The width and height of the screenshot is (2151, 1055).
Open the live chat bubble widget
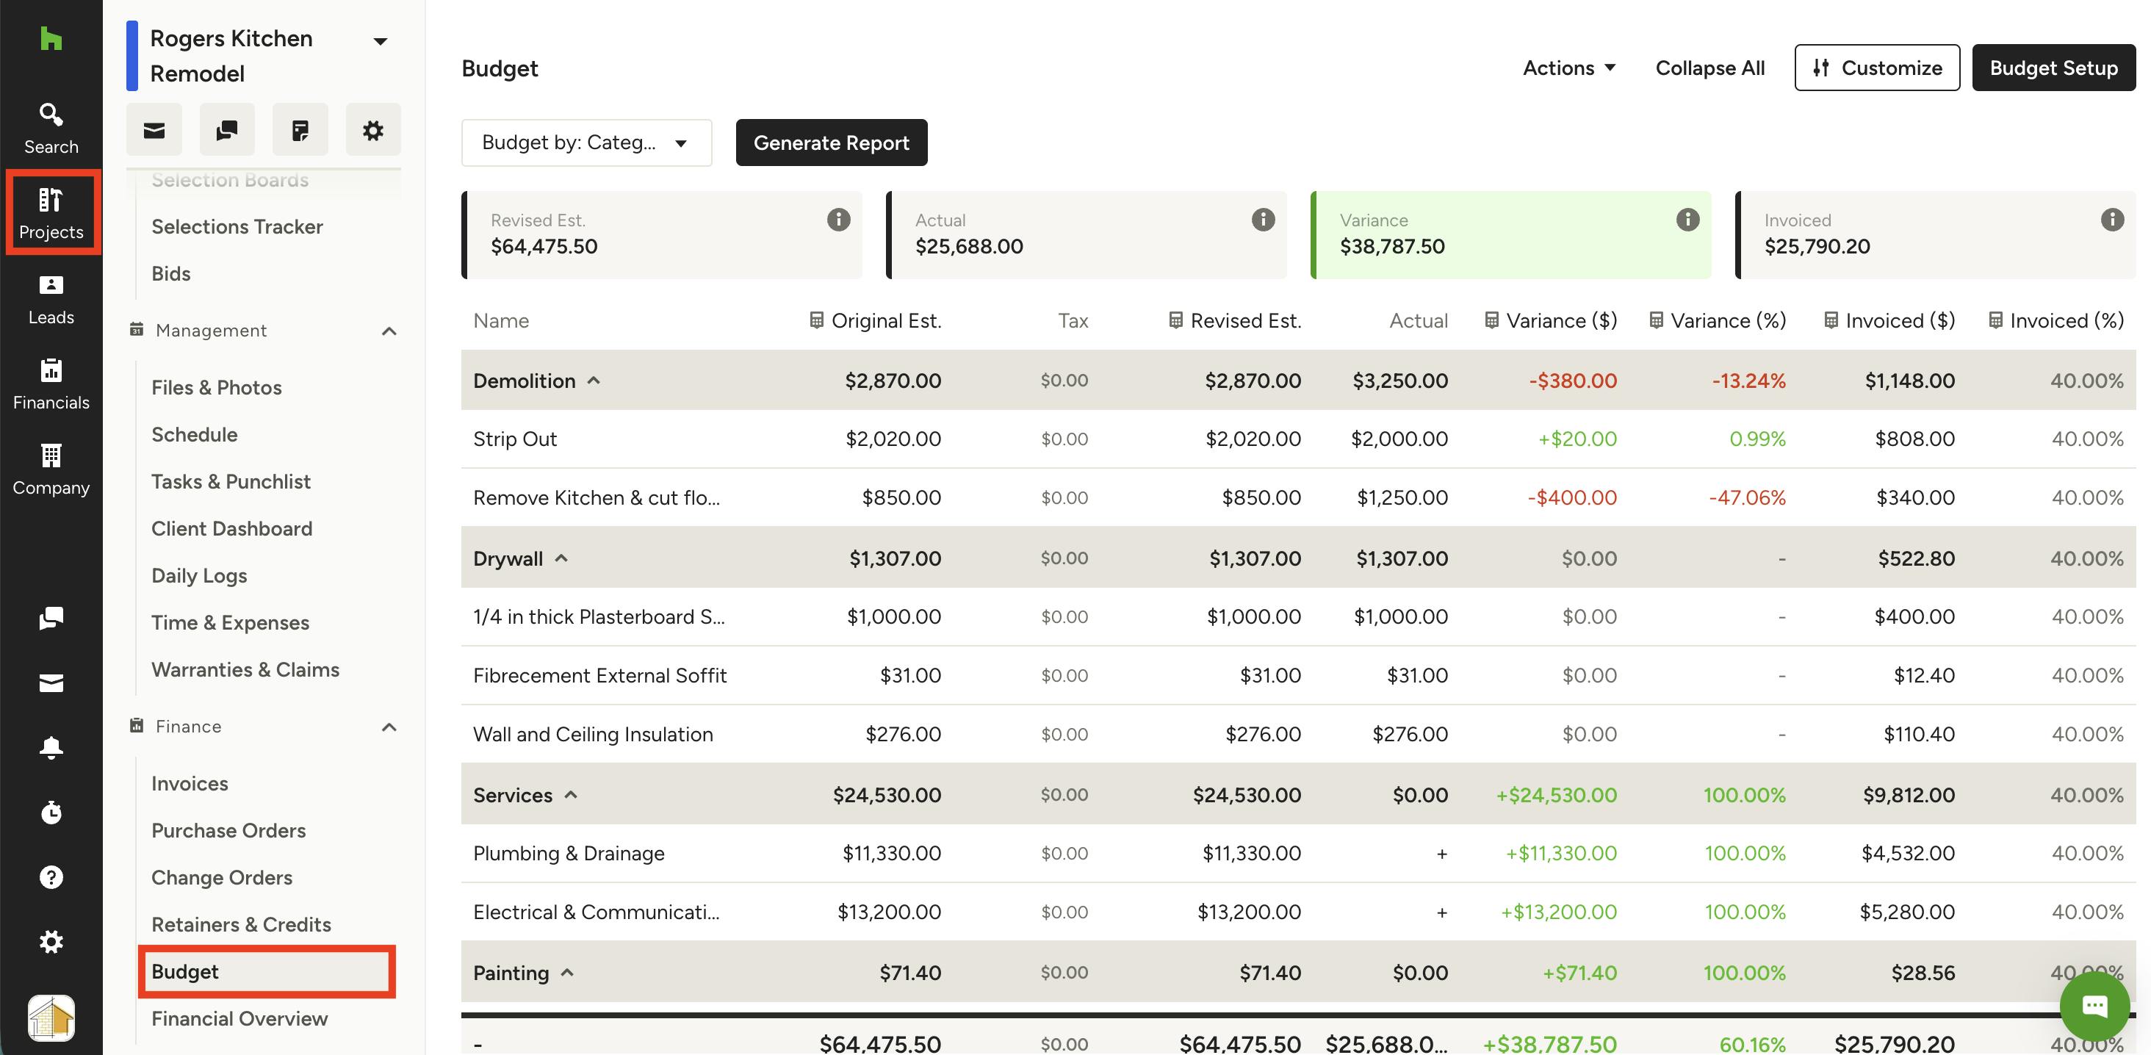point(2094,1005)
